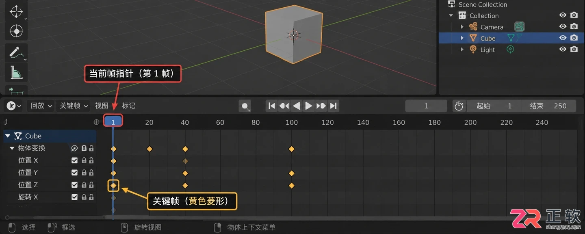
Task: Play the animation forward
Action: [x=309, y=106]
